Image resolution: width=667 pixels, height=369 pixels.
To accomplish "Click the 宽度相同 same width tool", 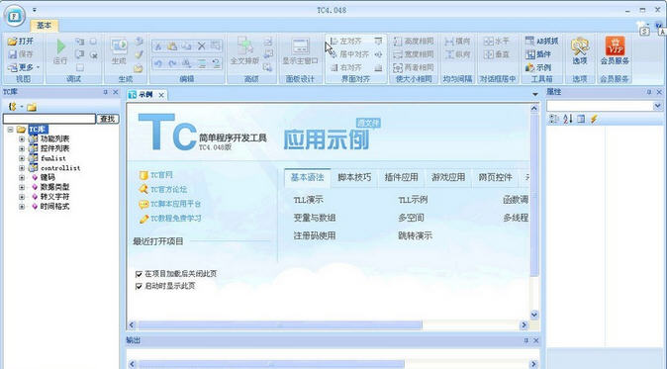I will (414, 54).
